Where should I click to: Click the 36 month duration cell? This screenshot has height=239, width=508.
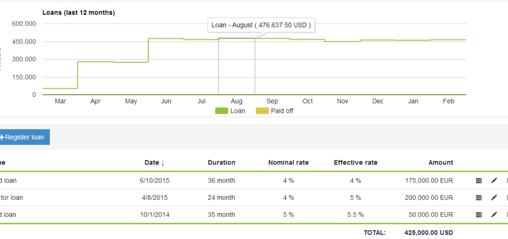[221, 181]
